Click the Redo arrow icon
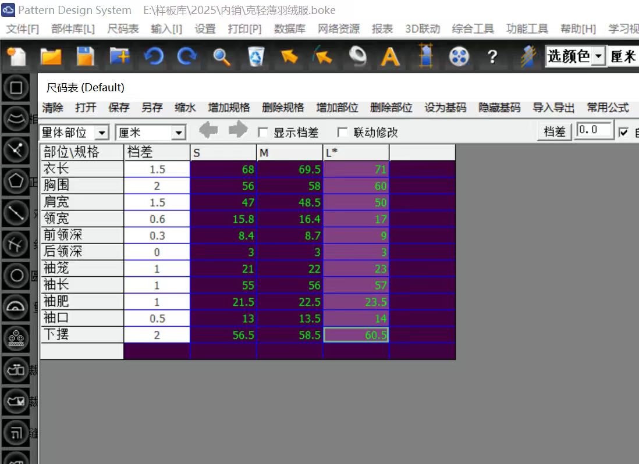The image size is (639, 464). tap(187, 56)
